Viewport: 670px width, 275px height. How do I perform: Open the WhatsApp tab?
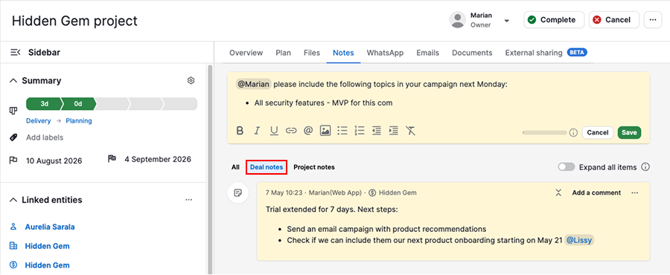(385, 53)
